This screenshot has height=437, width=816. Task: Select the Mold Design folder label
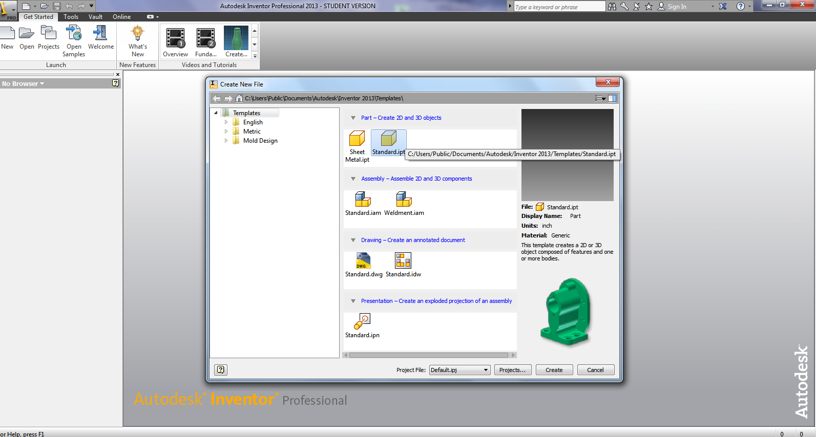[260, 141]
